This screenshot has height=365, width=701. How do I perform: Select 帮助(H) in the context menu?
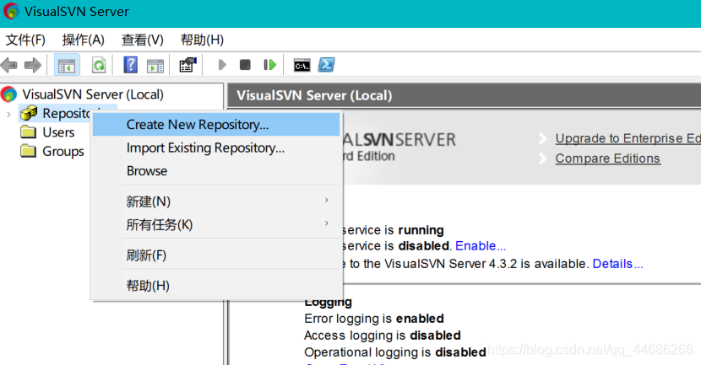click(216, 286)
